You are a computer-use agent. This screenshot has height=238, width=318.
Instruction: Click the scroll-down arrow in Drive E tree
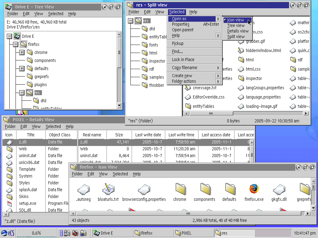[x=119, y=105]
